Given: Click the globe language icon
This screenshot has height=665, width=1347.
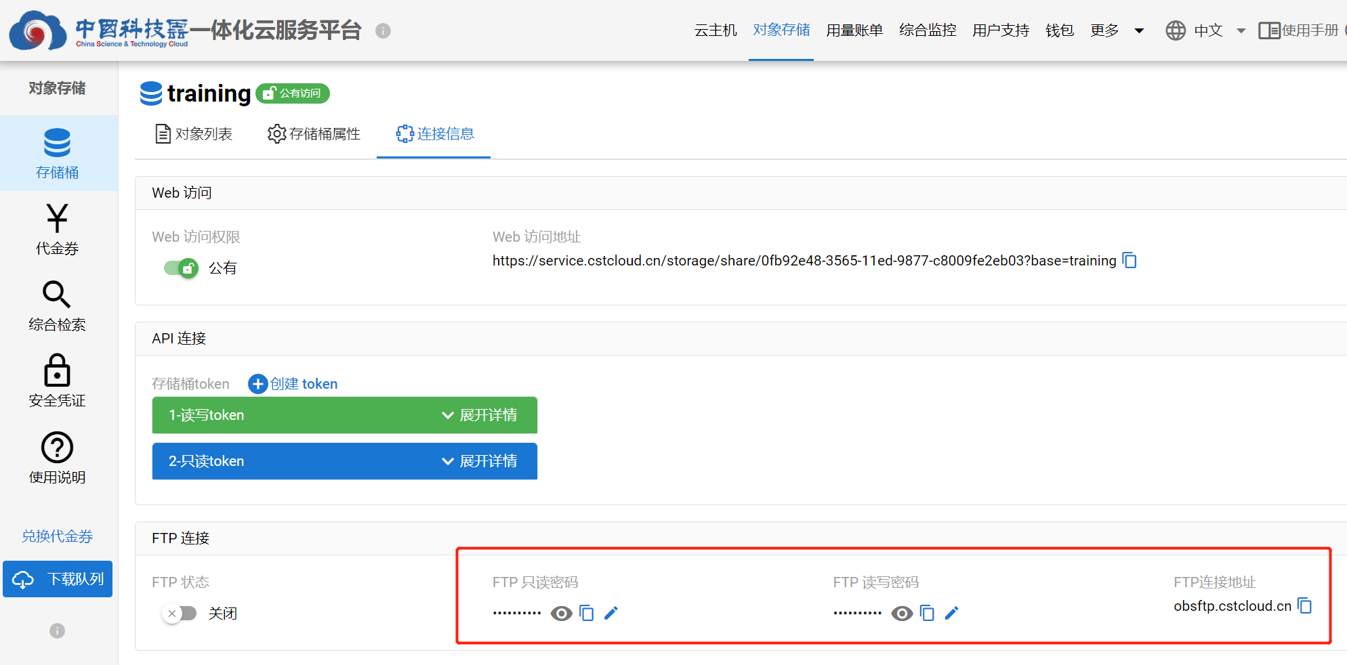Looking at the screenshot, I should coord(1176,30).
